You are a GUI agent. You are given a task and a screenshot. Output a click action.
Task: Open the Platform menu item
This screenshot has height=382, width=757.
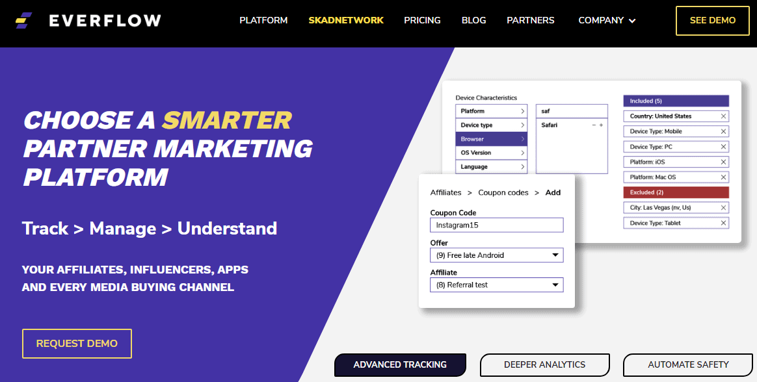pos(263,20)
